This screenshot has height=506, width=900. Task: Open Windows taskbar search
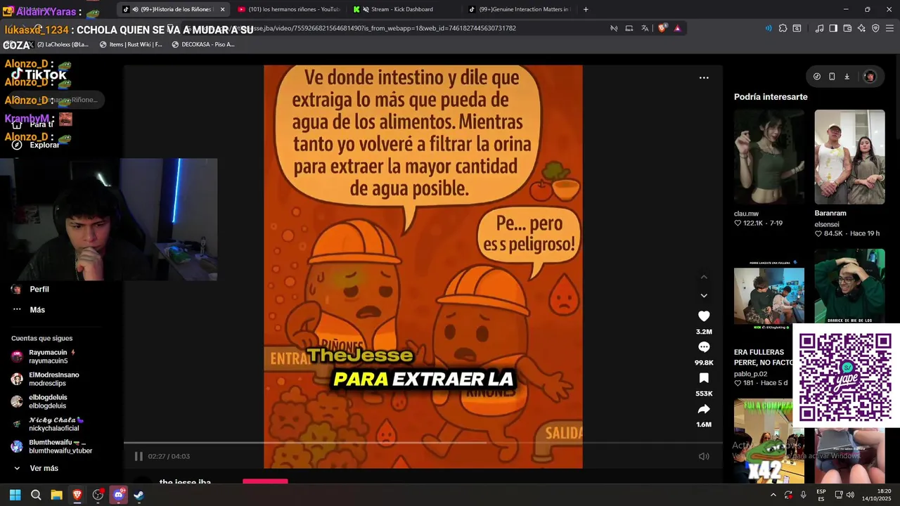(x=36, y=495)
